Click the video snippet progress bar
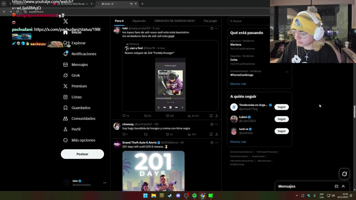 point(170,98)
